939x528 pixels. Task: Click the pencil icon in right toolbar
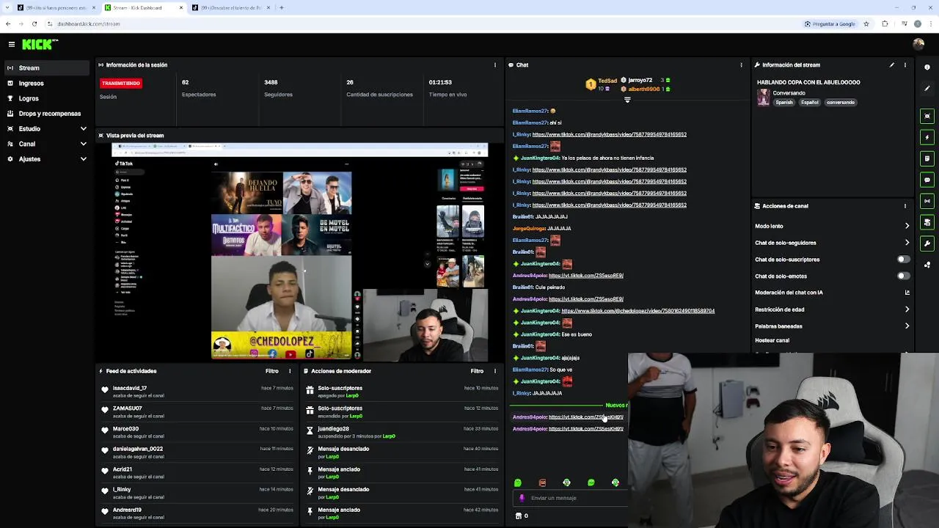coord(927,89)
